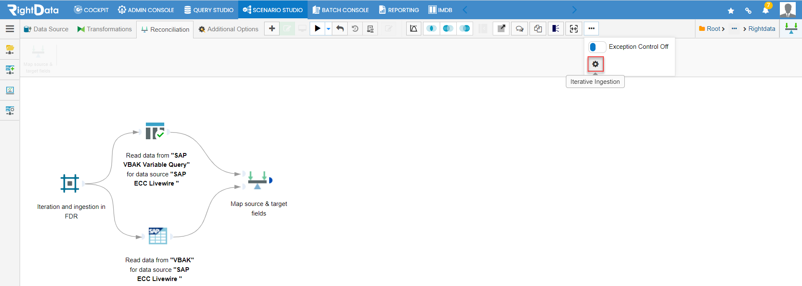802x286 pixels.
Task: Click the Iterative Ingestion gear icon
Action: click(596, 64)
